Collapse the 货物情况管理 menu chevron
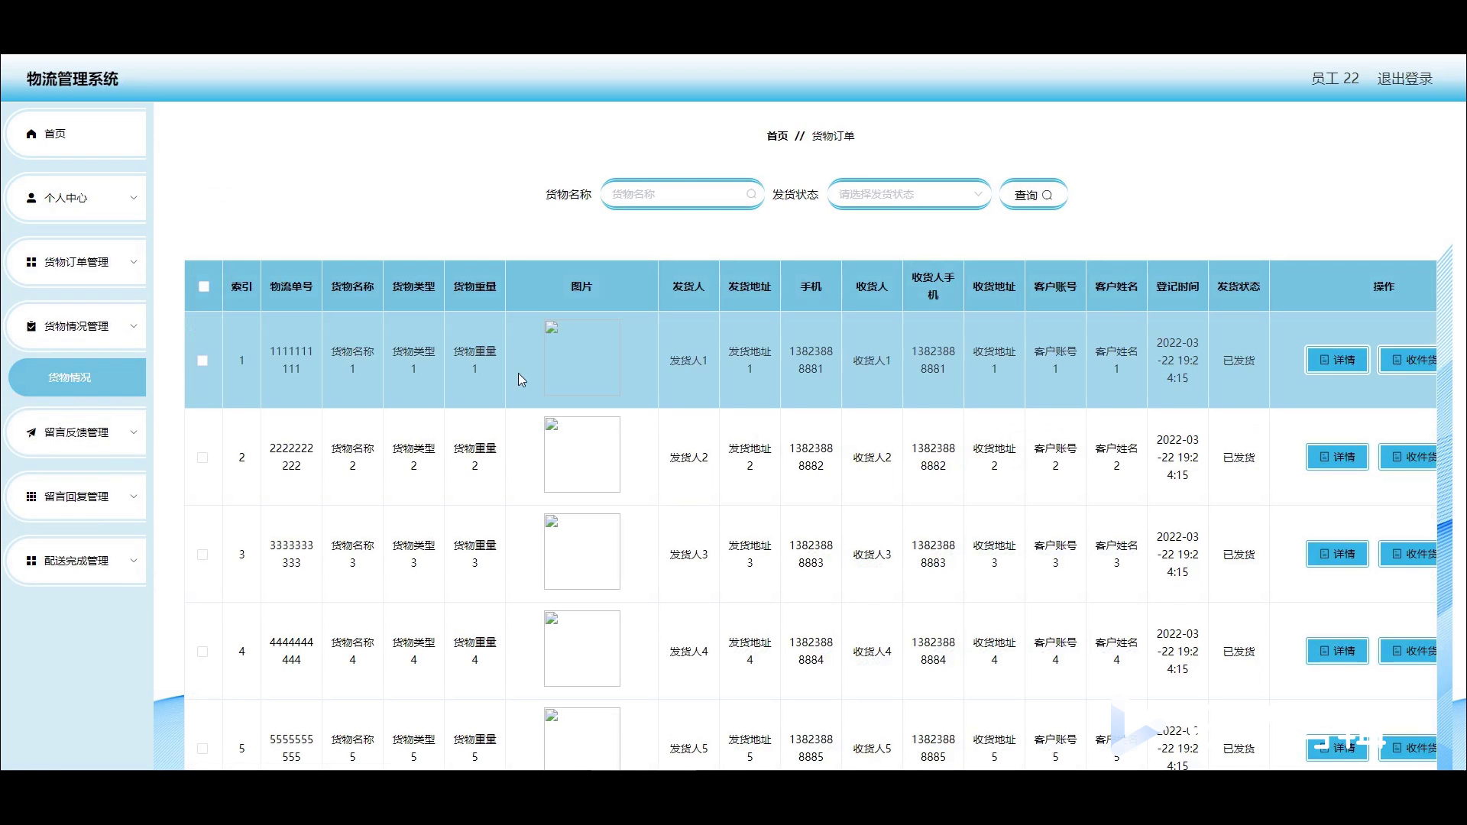This screenshot has width=1467, height=825. [x=134, y=326]
